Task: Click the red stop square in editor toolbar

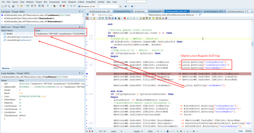Action: click(125, 18)
